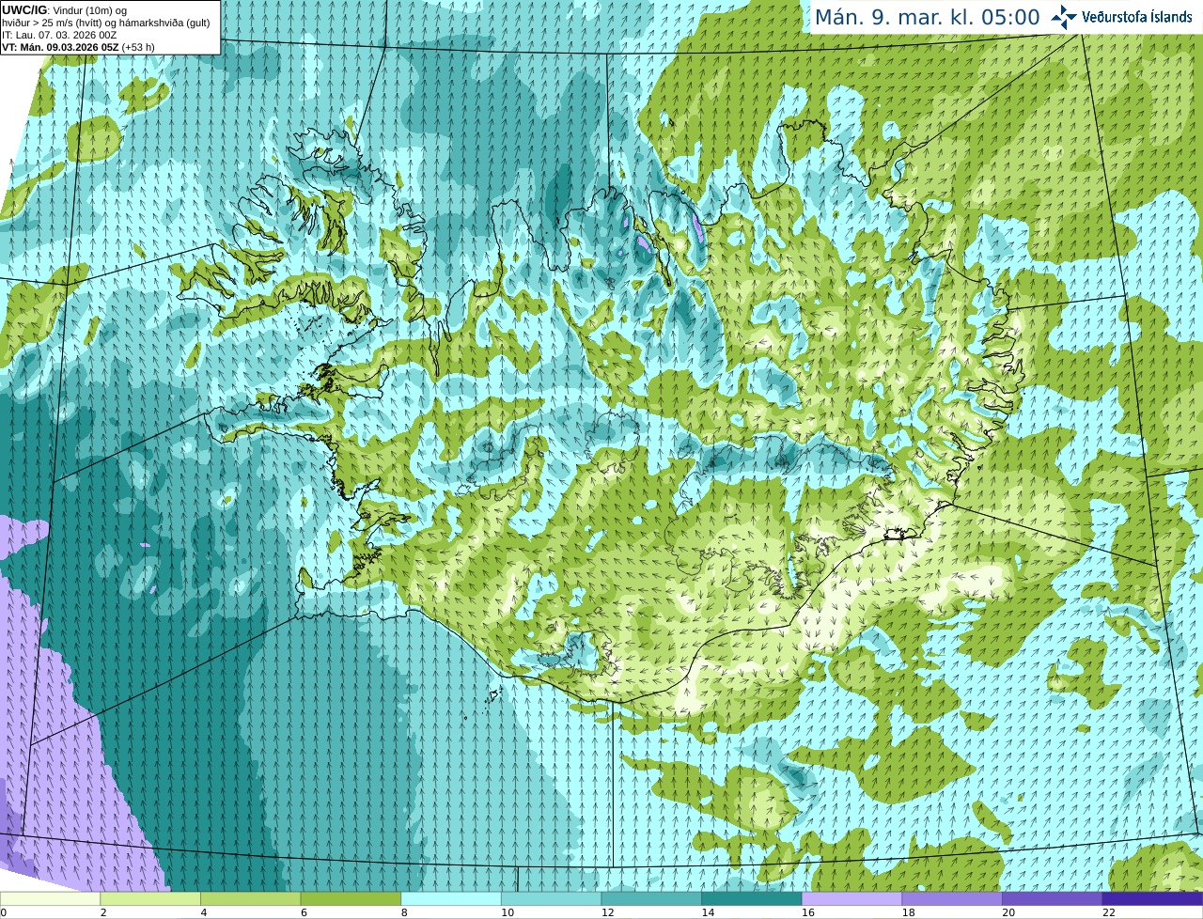
Task: Select the 12–14 m/s teal legend swatch
Action: (x=651, y=898)
